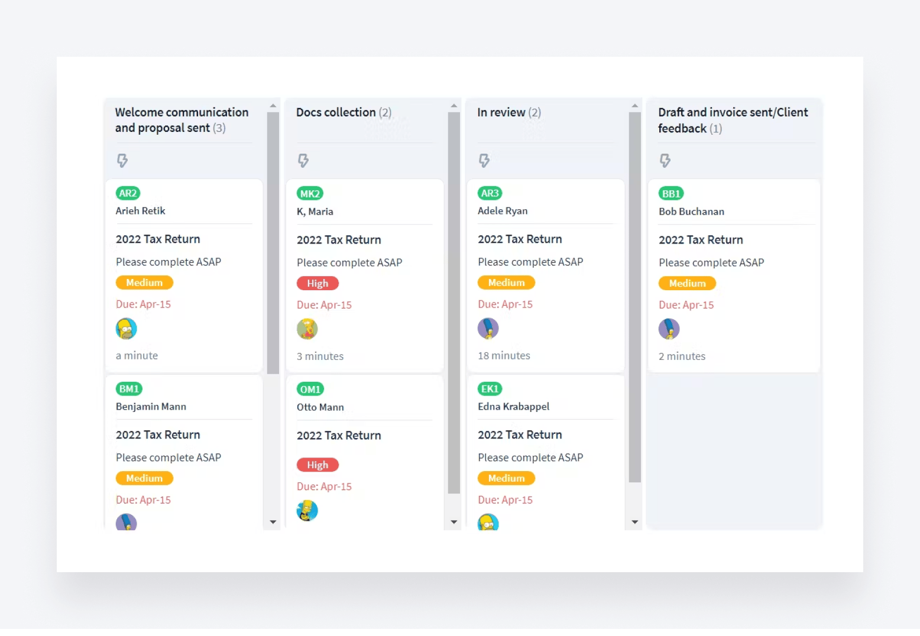Open Edna Krabappel client name
This screenshot has height=636, width=920.
(514, 407)
